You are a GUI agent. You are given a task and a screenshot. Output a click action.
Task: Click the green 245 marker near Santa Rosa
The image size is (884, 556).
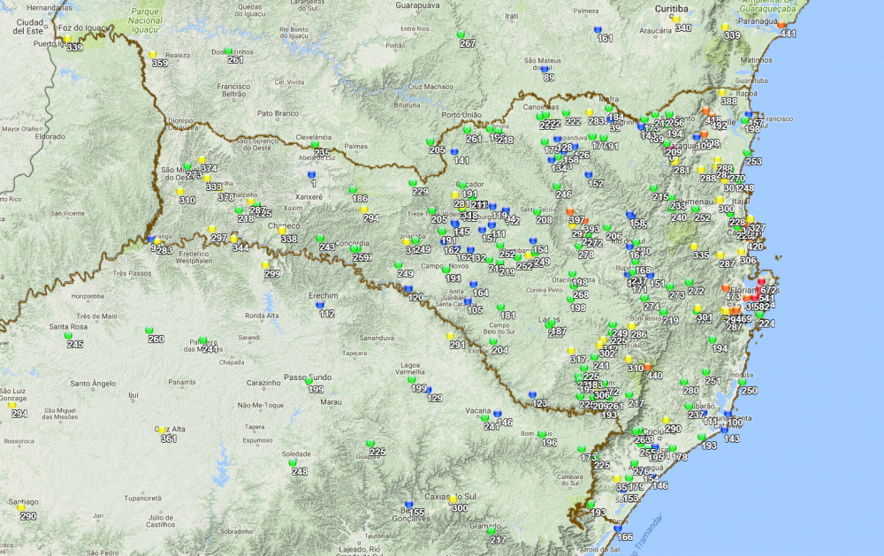coord(68,336)
